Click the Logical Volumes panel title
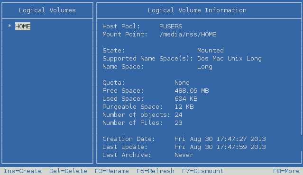The width and height of the screenshot is (303, 175). pyautogui.click(x=47, y=10)
